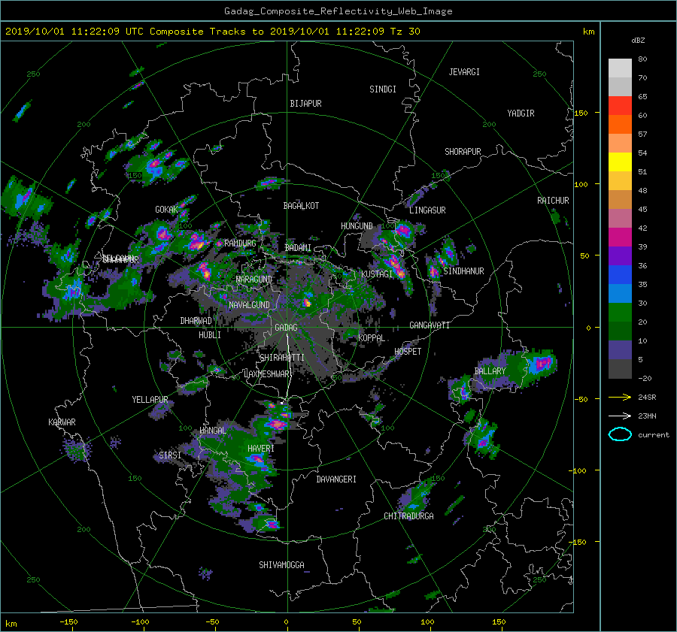The image size is (677, 632).
Task: Click the HANGAL city label
Action: [213, 431]
